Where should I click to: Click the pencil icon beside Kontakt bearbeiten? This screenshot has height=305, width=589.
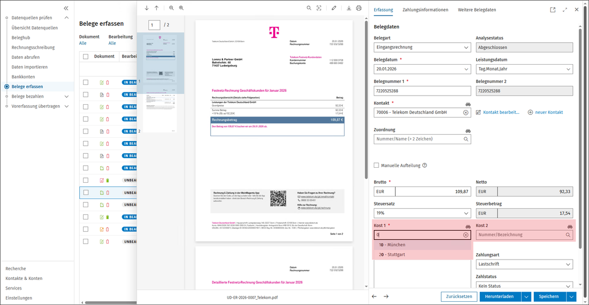[478, 112]
